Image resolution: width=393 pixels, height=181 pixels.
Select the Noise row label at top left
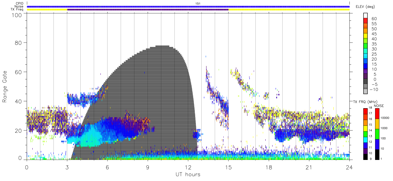coord(19,6)
